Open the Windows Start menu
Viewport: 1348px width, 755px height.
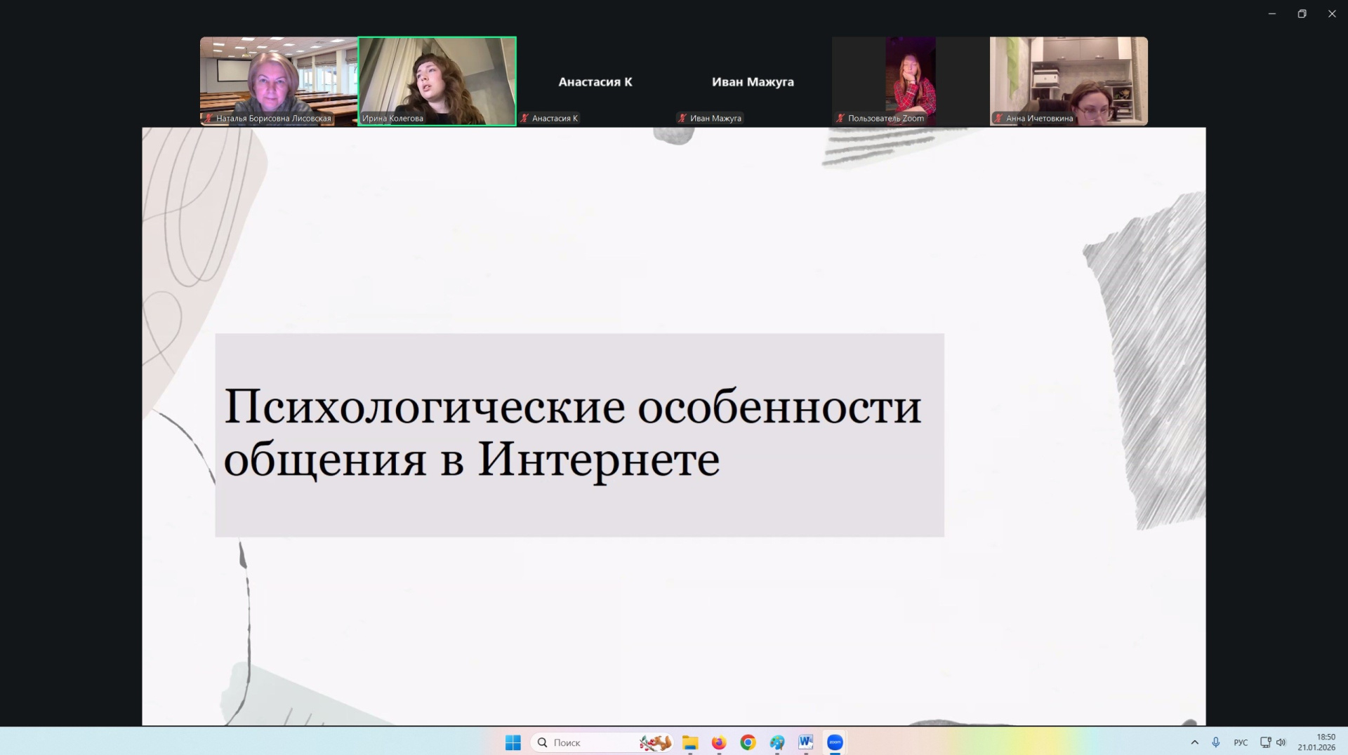coord(513,742)
